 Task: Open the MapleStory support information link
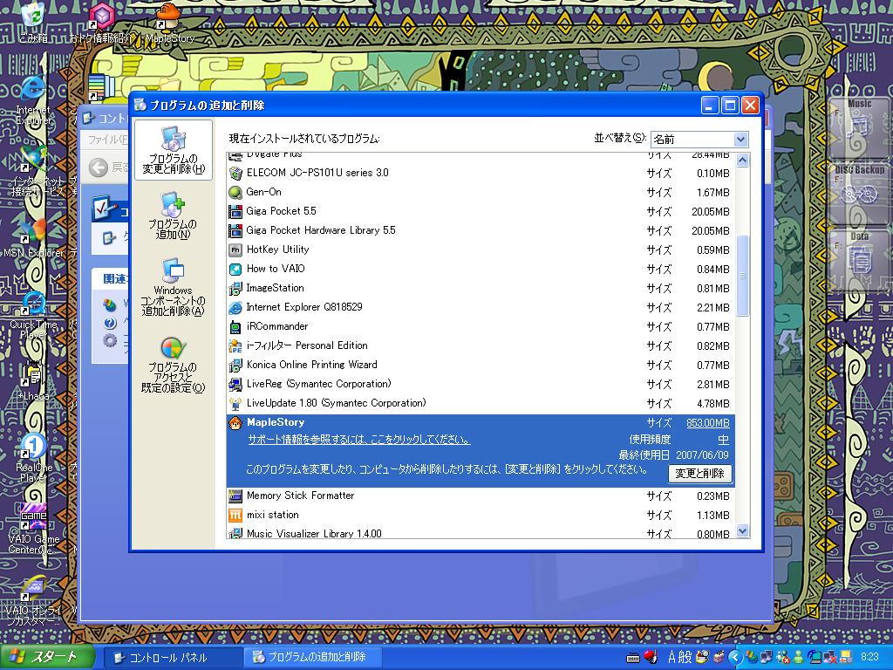358,440
